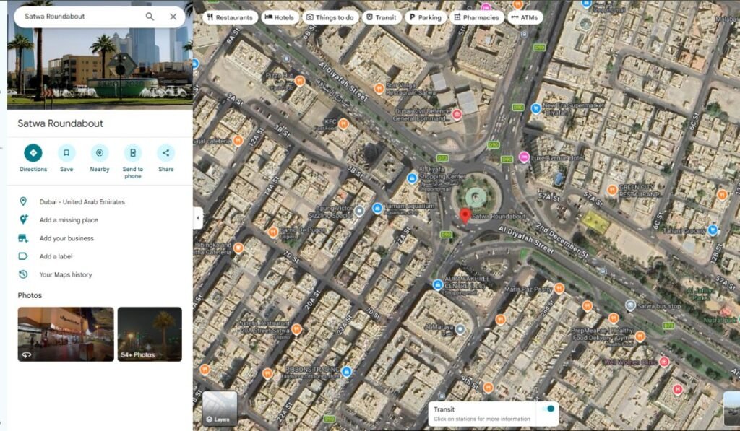
Task: View Your Maps history
Action: (x=66, y=274)
